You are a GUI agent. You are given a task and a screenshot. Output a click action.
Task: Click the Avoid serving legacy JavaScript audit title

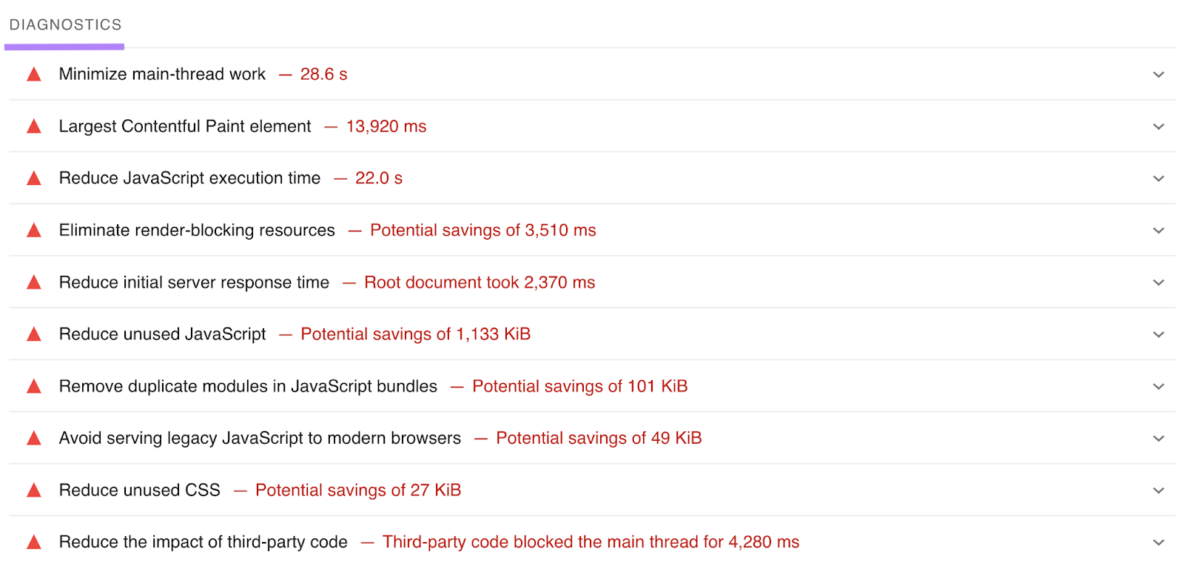coord(260,438)
